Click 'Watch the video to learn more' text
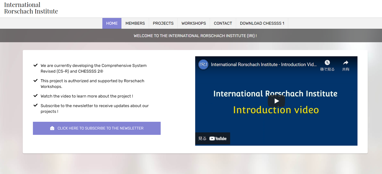 click(x=87, y=96)
